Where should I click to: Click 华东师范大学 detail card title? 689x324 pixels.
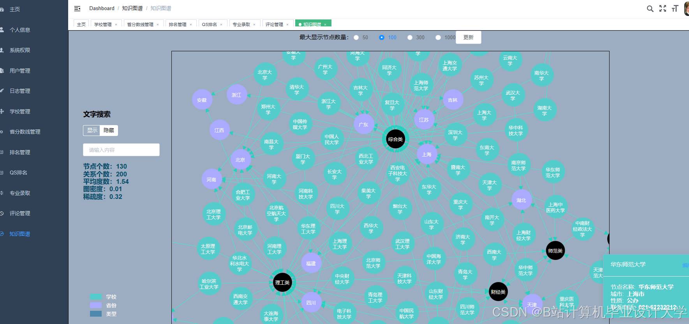click(x=628, y=264)
